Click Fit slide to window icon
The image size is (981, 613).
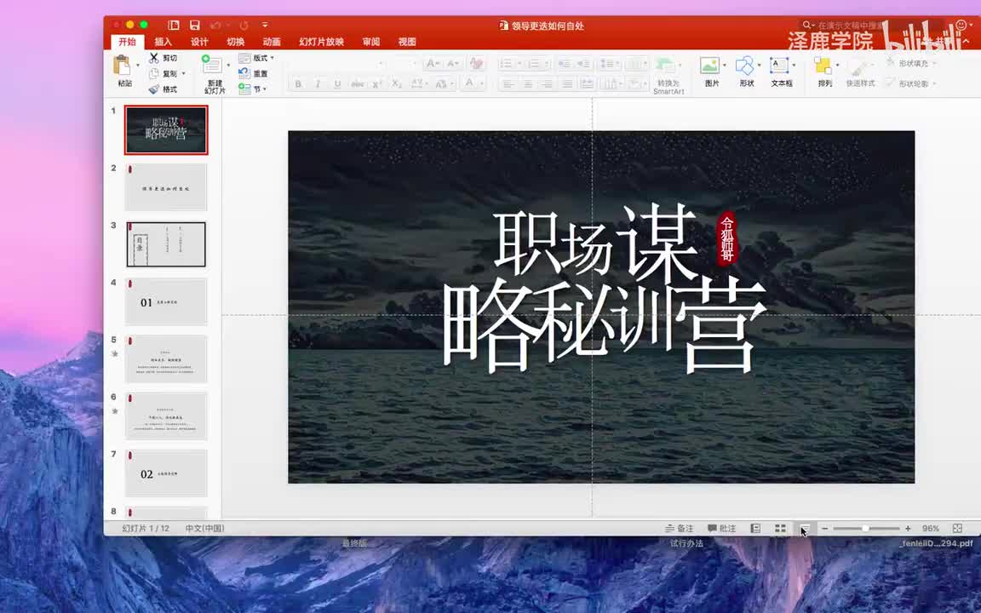[957, 529]
